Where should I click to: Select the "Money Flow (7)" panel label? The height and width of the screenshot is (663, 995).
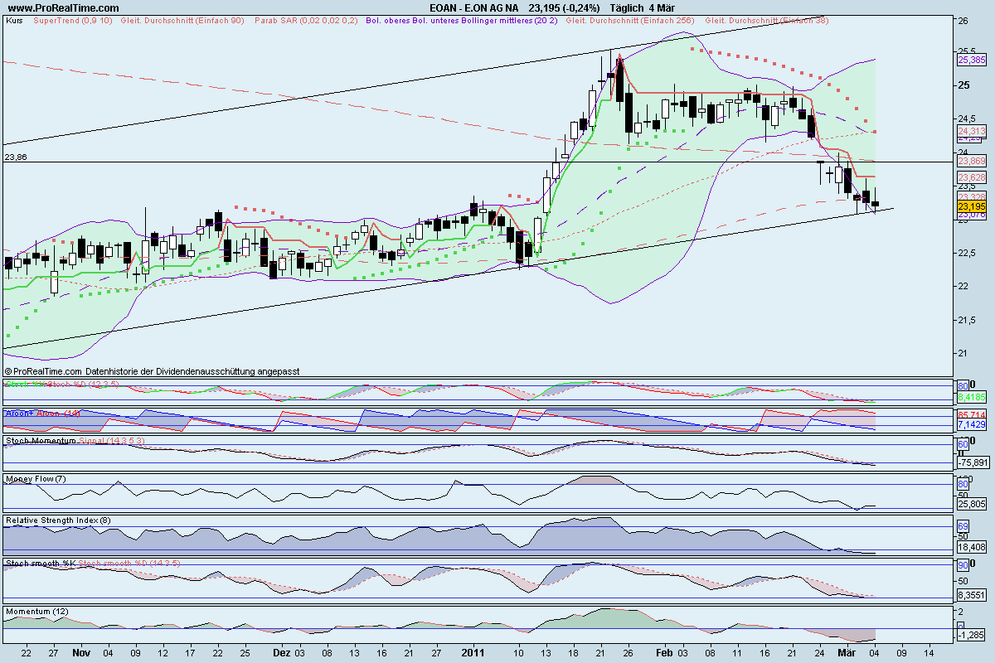click(x=36, y=479)
